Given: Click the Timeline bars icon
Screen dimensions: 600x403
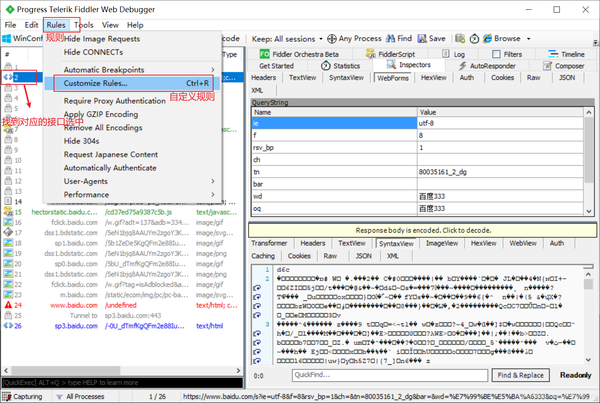Looking at the screenshot, I should tap(553, 54).
